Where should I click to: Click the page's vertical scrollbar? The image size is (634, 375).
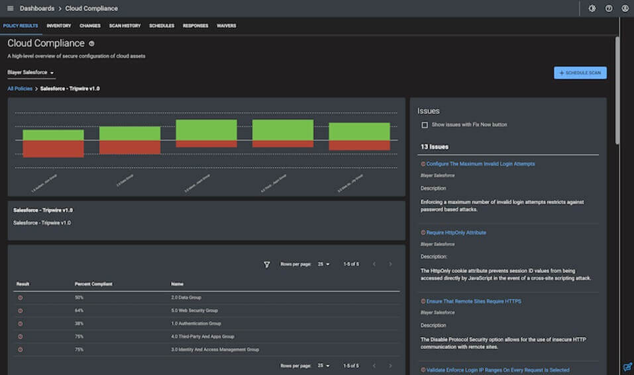point(617,89)
